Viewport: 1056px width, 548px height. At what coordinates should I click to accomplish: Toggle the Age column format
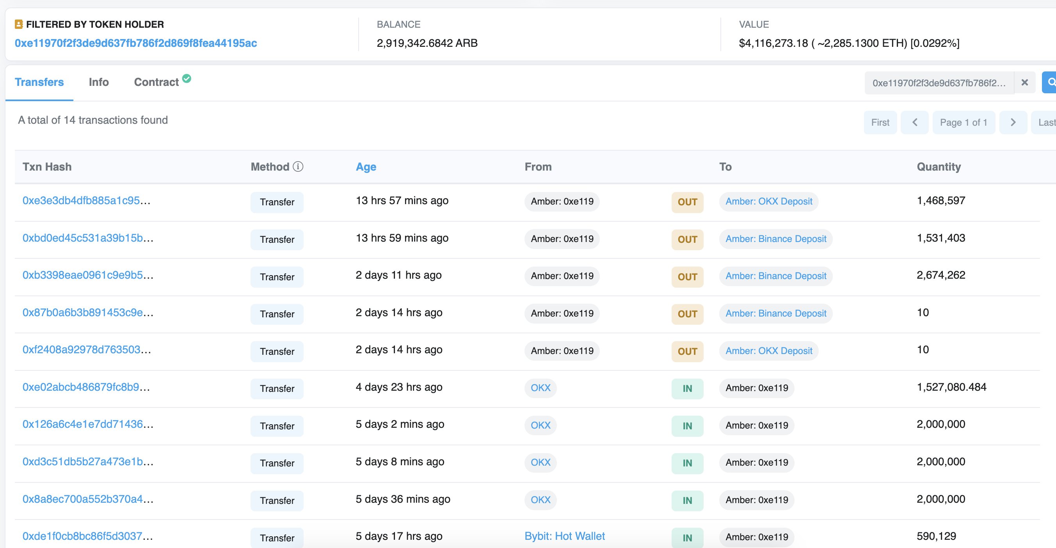[366, 167]
